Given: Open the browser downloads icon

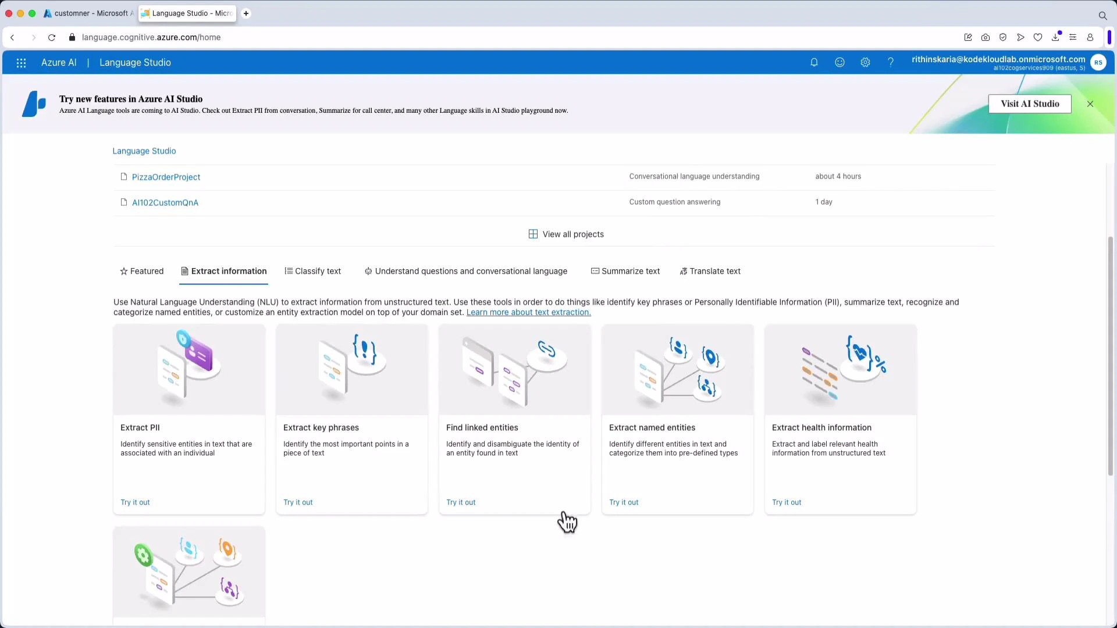Looking at the screenshot, I should [x=1056, y=37].
